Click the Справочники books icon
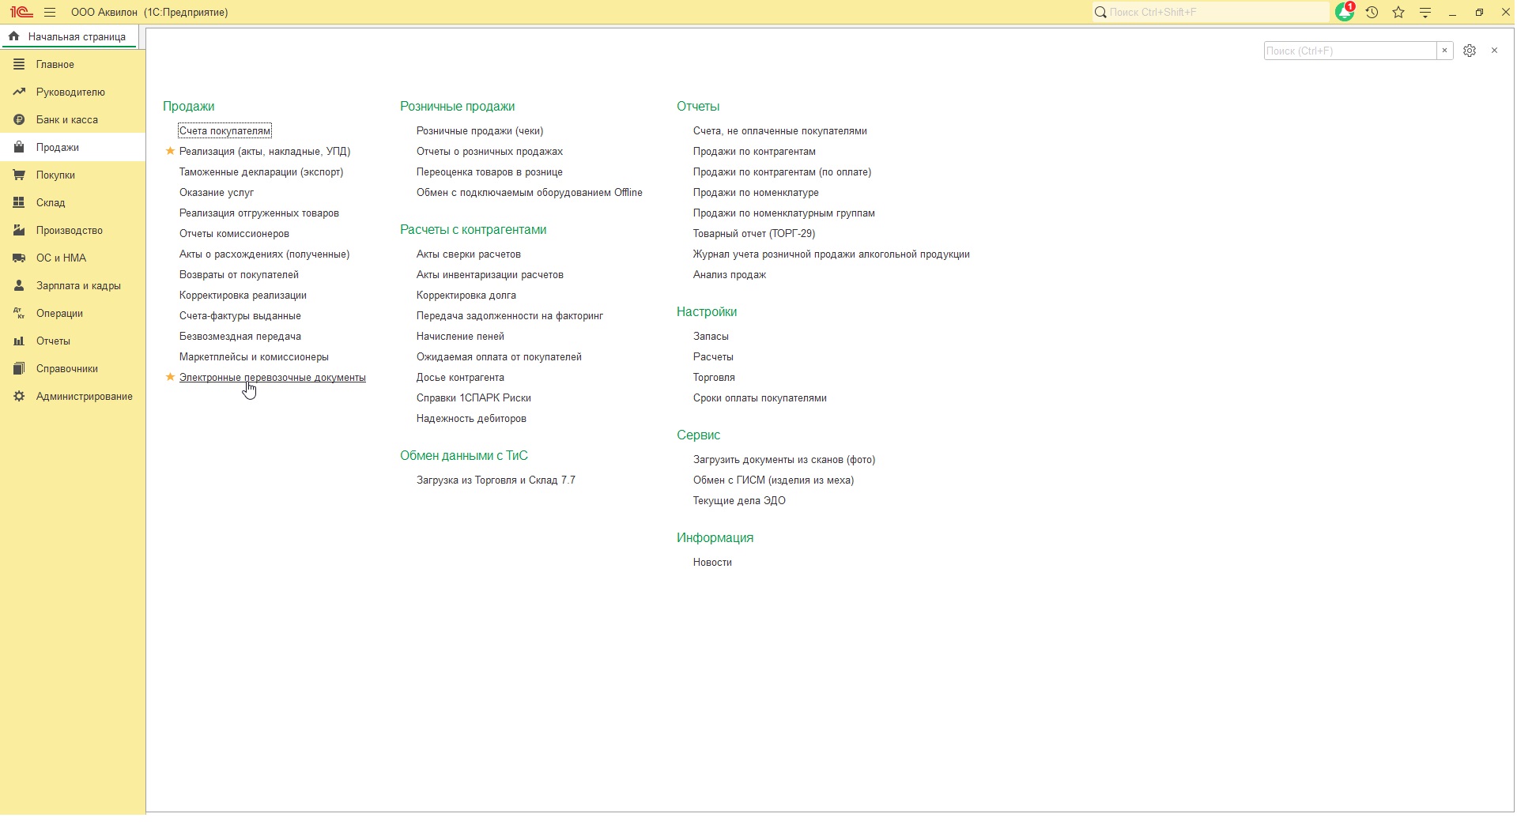Image resolution: width=1517 pixels, height=840 pixels. click(x=19, y=368)
